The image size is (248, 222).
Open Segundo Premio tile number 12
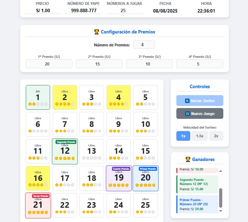[x=65, y=152]
